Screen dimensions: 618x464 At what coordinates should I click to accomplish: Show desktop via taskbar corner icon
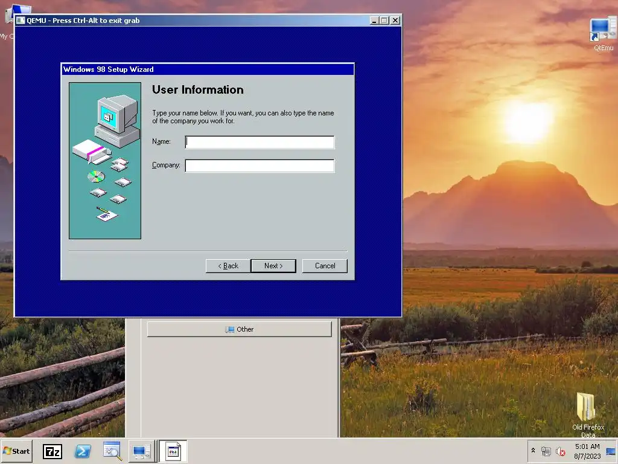(x=611, y=451)
